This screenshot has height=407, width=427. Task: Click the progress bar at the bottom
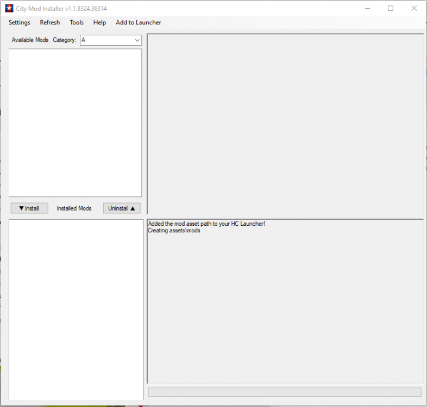(285, 392)
